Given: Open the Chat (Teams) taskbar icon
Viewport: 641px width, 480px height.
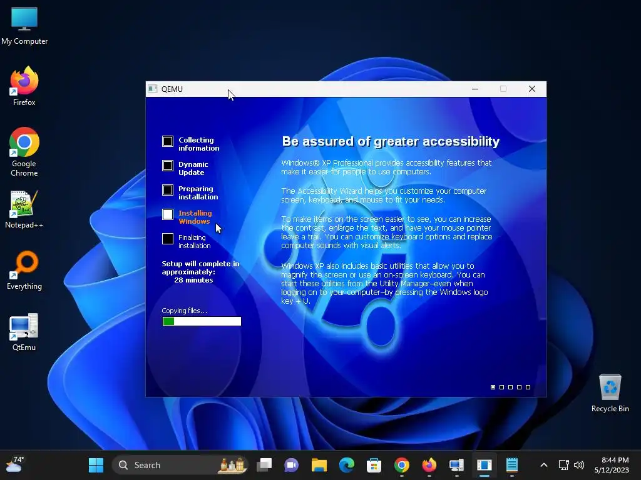Looking at the screenshot, I should tap(292, 465).
